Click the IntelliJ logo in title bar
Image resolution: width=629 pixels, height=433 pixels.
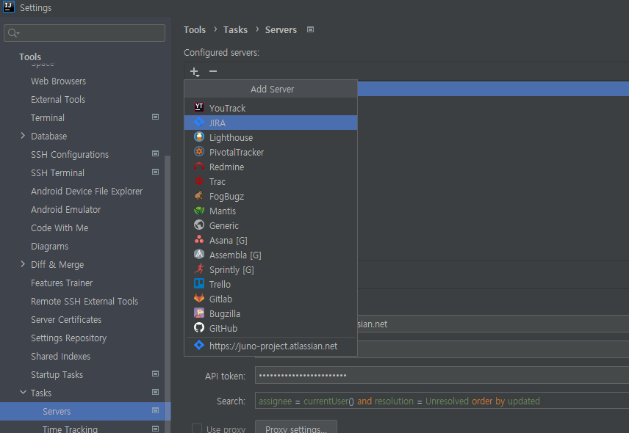coord(9,7)
